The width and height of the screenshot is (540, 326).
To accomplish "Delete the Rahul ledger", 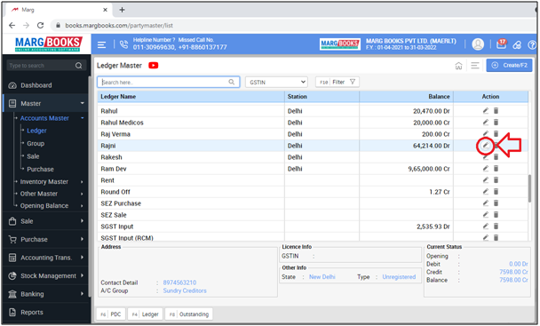I will (x=496, y=111).
